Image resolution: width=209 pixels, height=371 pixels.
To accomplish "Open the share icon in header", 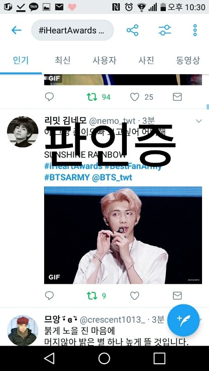I will 132,30.
